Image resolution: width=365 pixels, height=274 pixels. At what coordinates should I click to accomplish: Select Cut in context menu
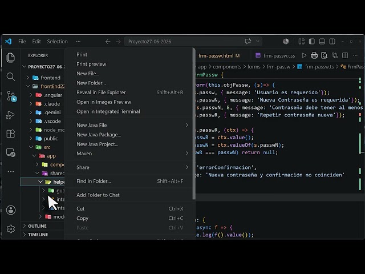click(129, 209)
